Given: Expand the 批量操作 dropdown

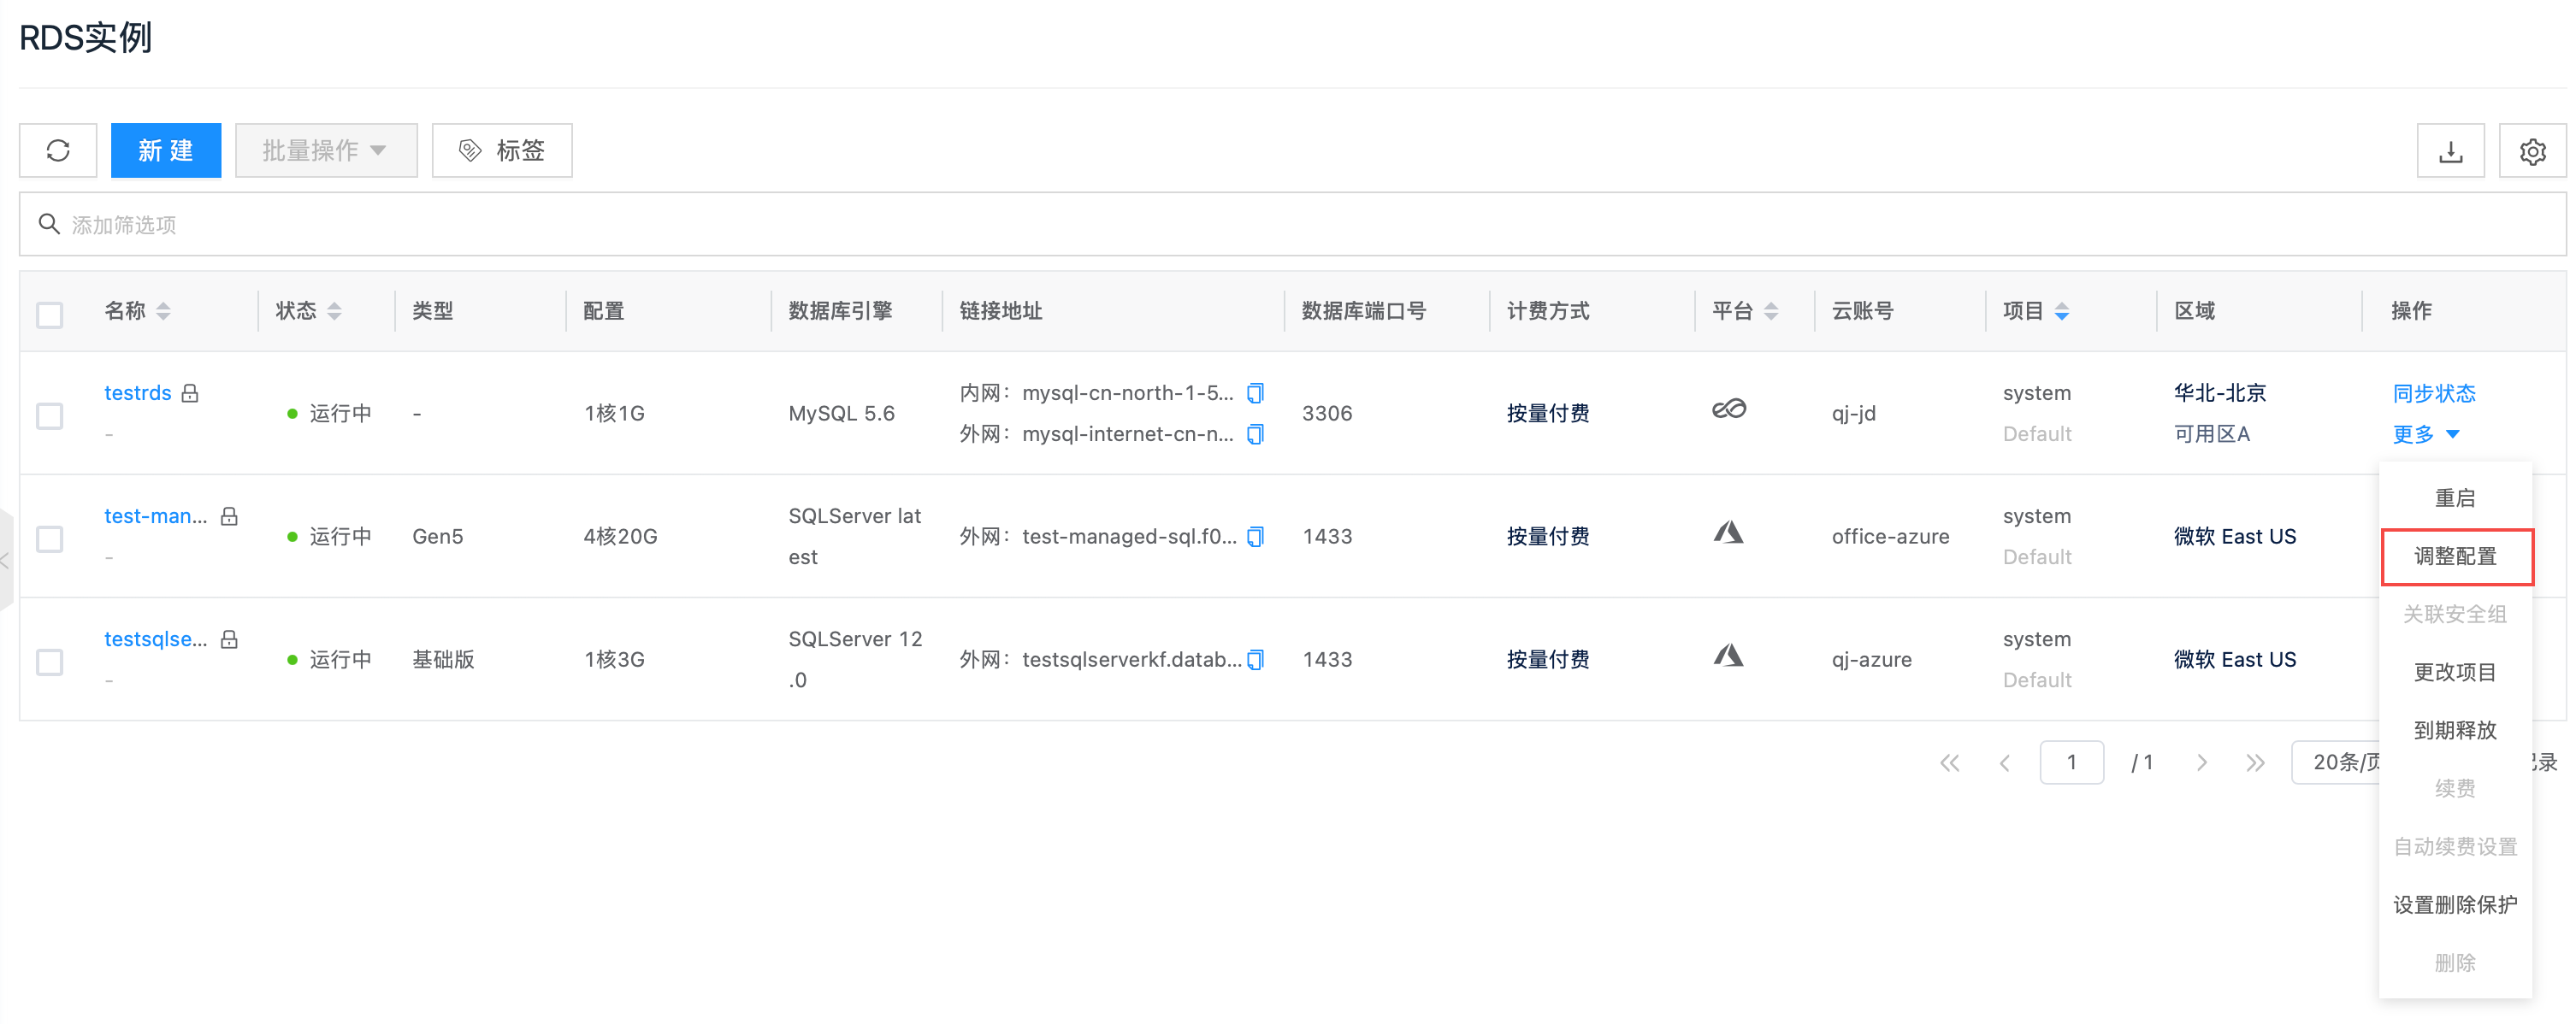Looking at the screenshot, I should point(325,150).
